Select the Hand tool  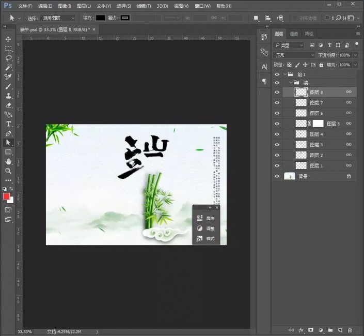[8, 161]
